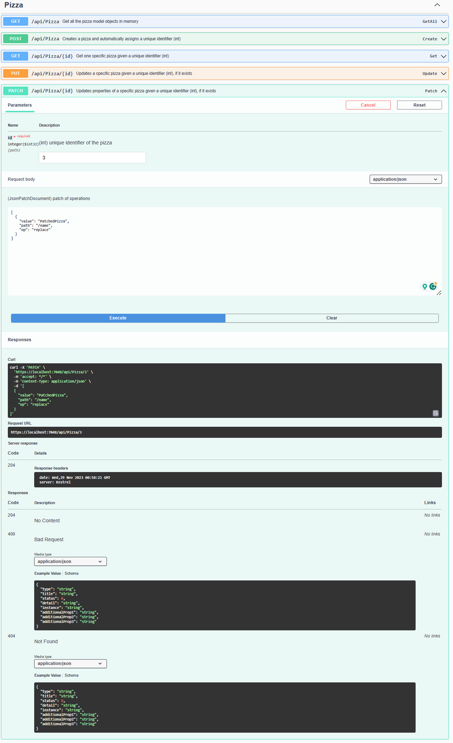Screen dimensions: 453x743
Task: Copy the curl command to clipboard
Action: tap(436, 413)
